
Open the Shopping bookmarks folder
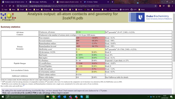pyautogui.click(x=45, y=10)
